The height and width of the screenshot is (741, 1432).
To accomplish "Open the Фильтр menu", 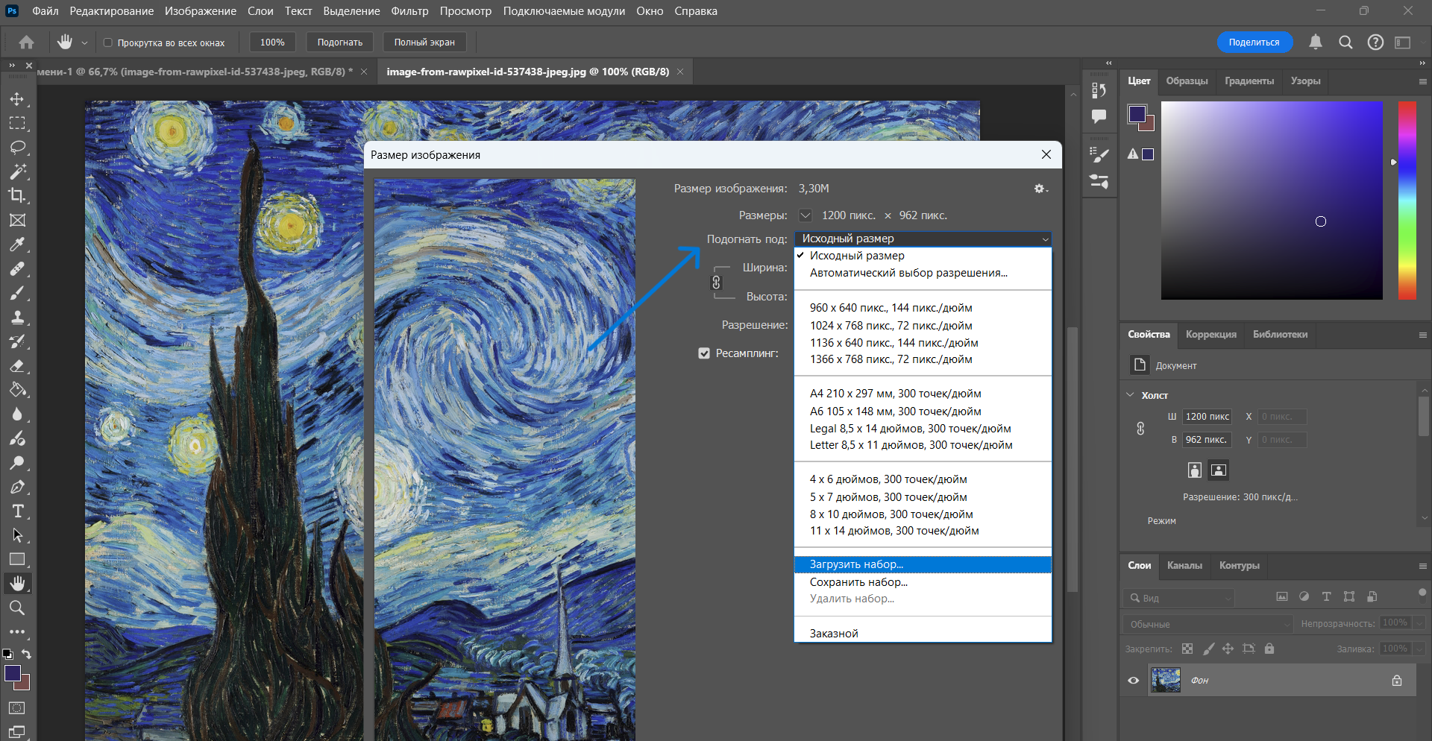I will pyautogui.click(x=409, y=11).
